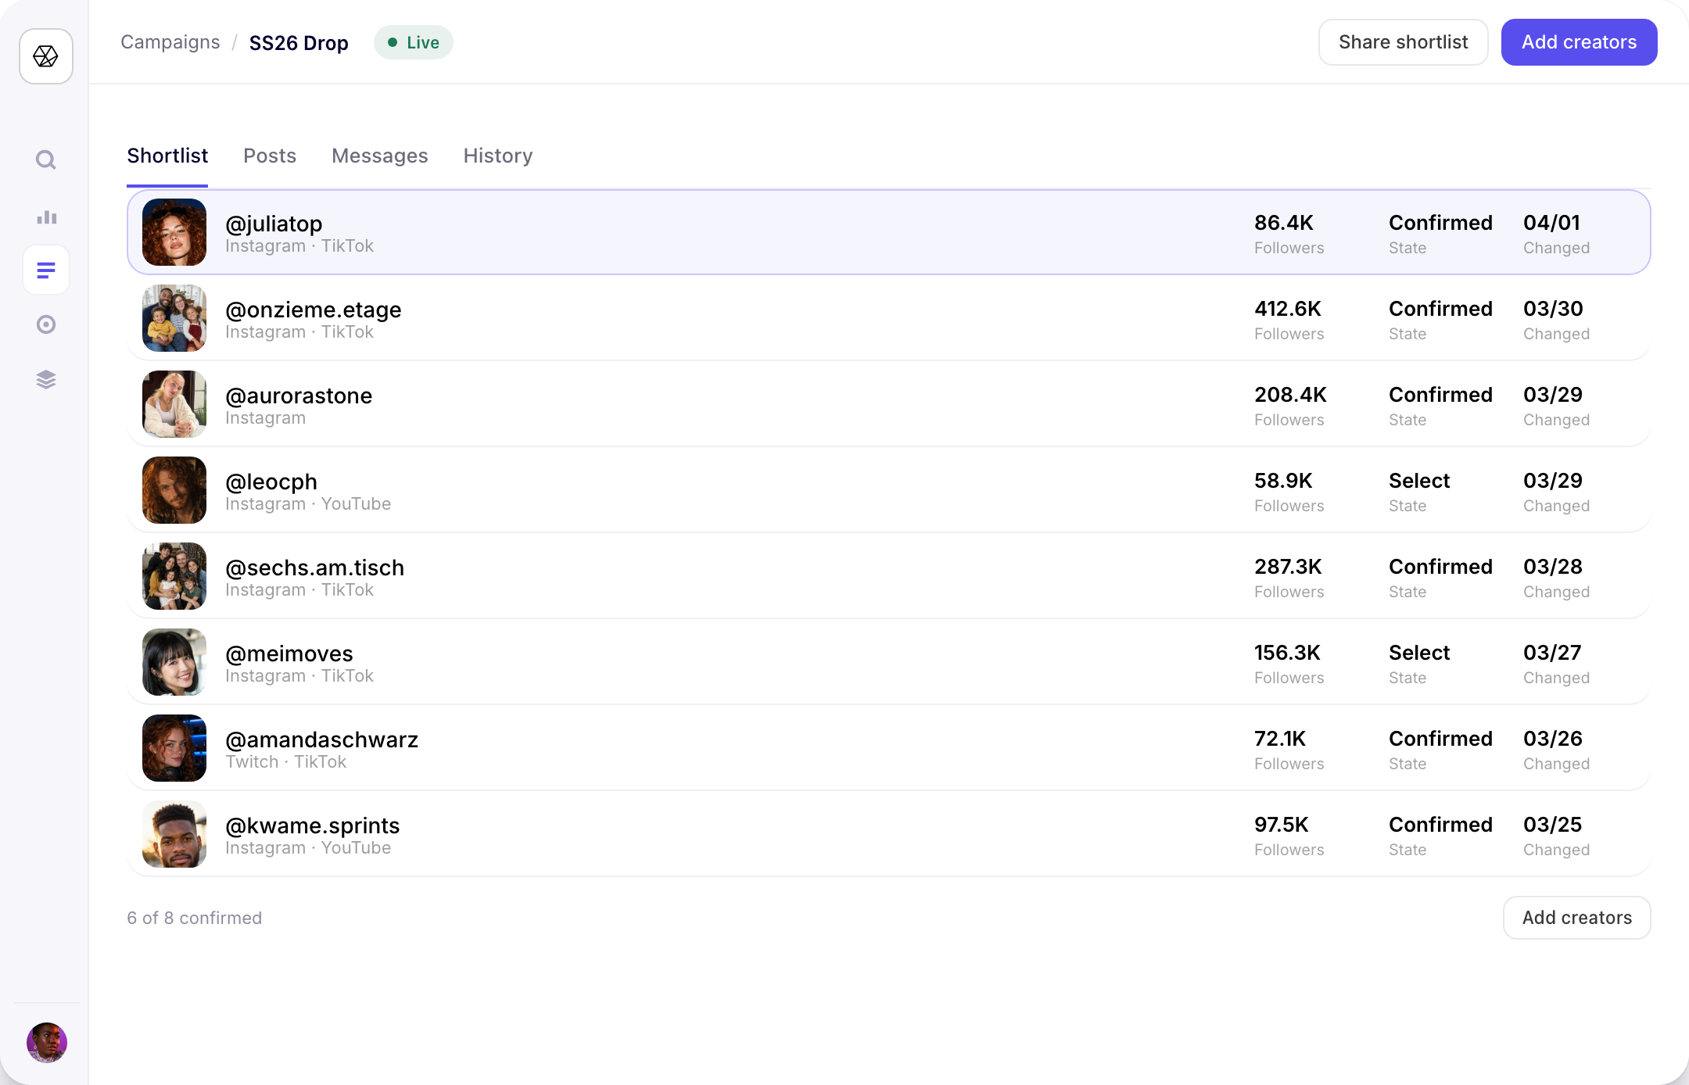Screen dimensions: 1689x1085
Task: Open the stacked layers icon in sidebar
Action: pos(46,379)
